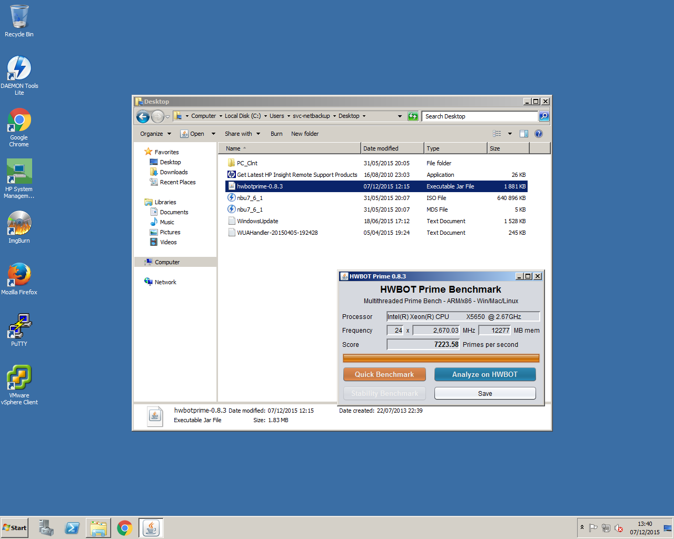Click the Search Desktop input field
674x539 pixels.
[480, 116]
